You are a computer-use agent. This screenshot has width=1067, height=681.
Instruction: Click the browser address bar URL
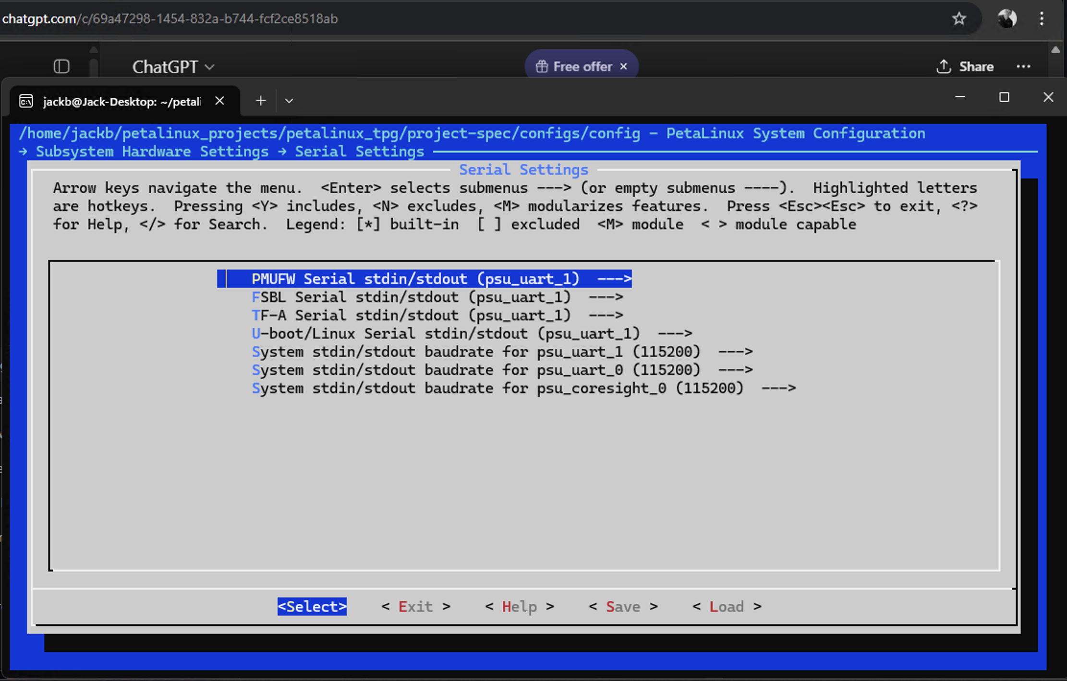[170, 19]
